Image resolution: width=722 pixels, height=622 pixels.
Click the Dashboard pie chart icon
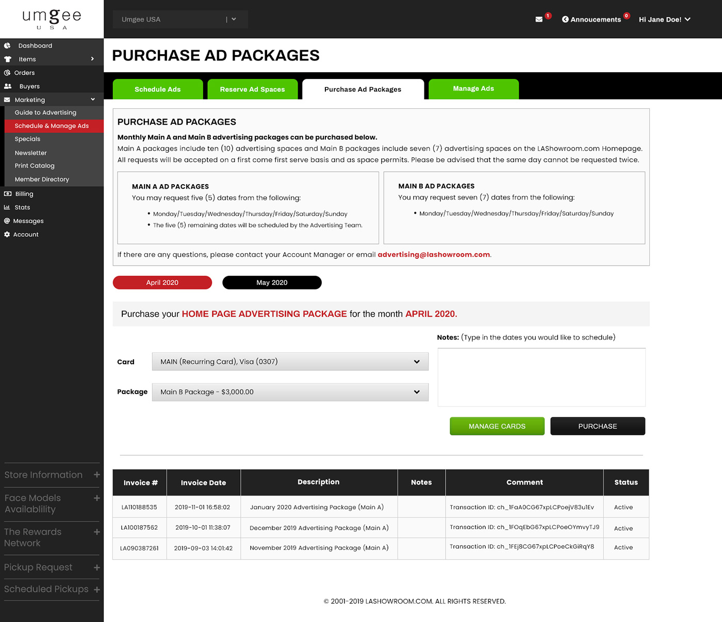7,46
